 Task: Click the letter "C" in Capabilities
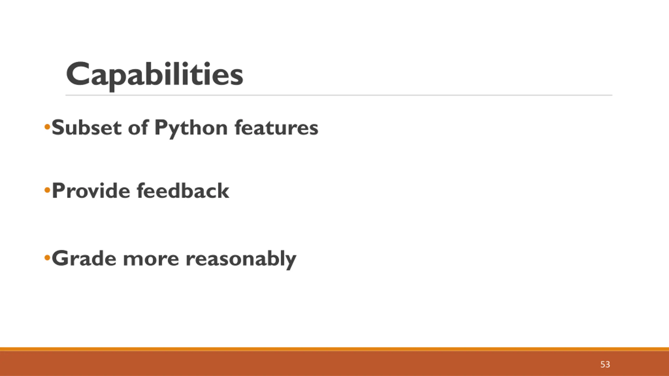point(77,74)
